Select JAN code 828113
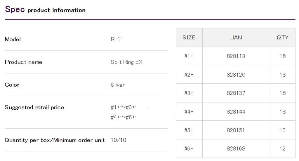 coord(236,56)
